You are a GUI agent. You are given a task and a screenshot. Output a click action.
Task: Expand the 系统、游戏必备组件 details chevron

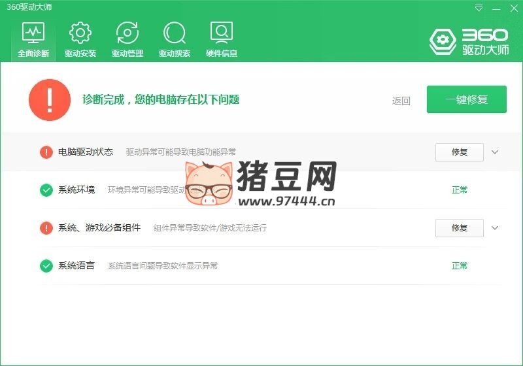click(495, 228)
